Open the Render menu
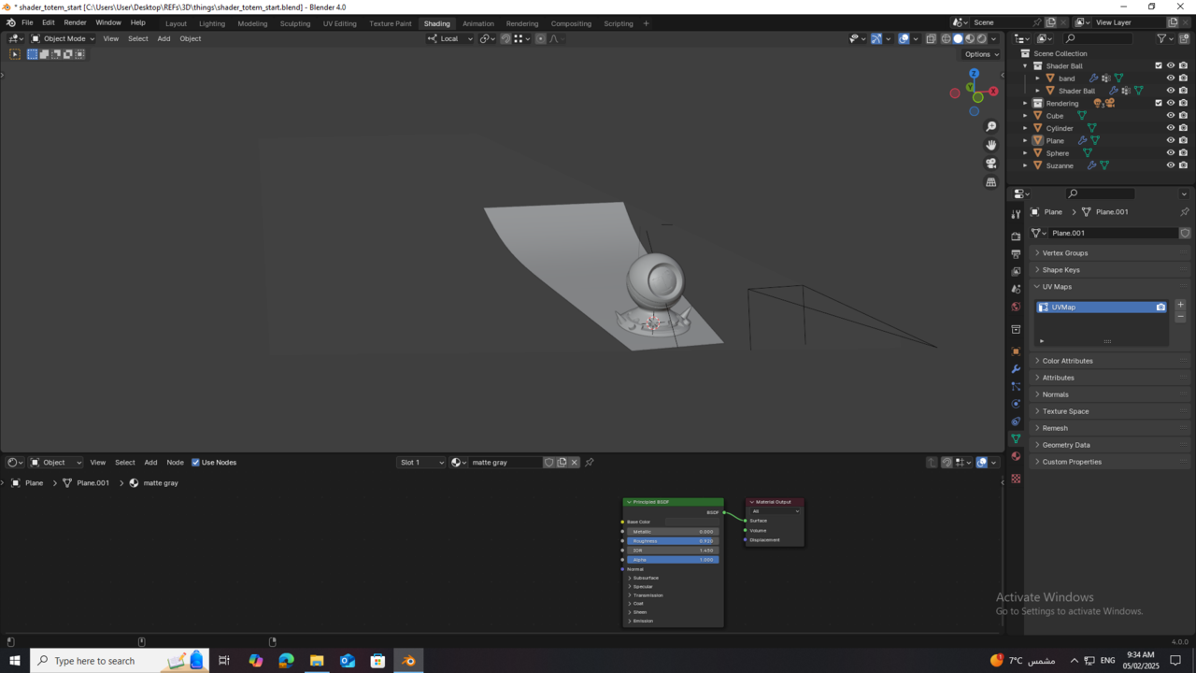 click(x=75, y=22)
